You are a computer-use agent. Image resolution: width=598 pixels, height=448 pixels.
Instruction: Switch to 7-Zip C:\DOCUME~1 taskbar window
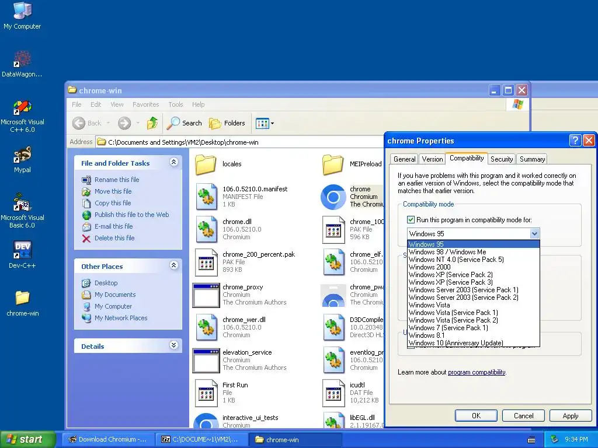tap(201, 439)
